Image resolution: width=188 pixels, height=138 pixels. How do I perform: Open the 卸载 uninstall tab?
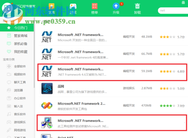pos(137,9)
